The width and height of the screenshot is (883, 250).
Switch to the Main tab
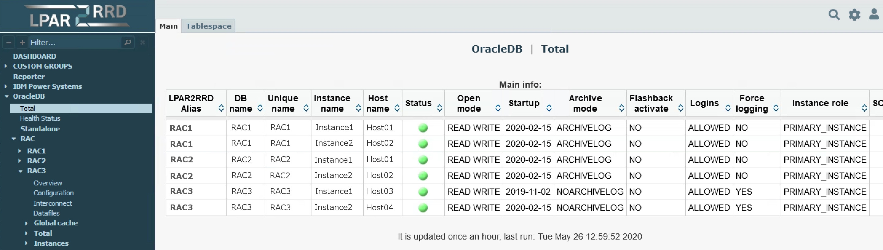click(169, 26)
